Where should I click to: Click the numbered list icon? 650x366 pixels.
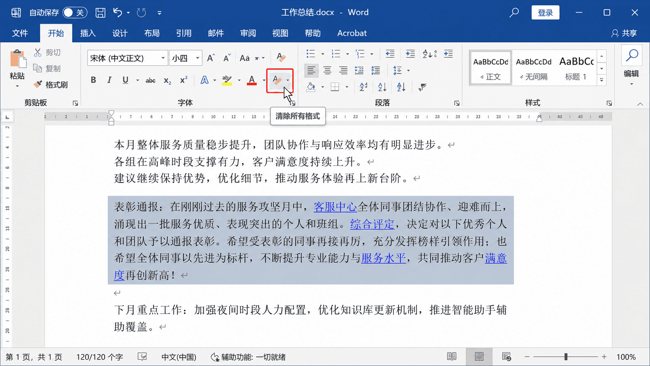point(336,54)
